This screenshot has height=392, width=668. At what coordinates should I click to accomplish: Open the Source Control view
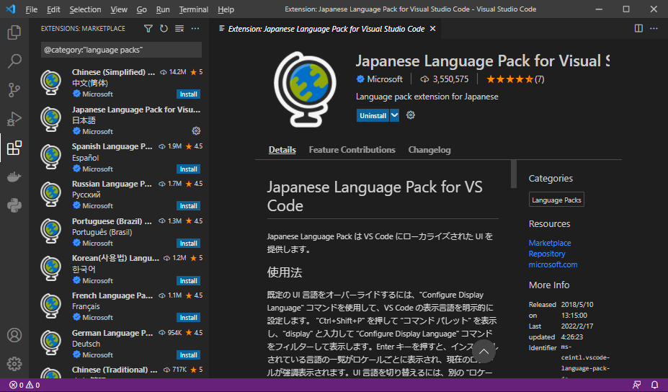14,90
